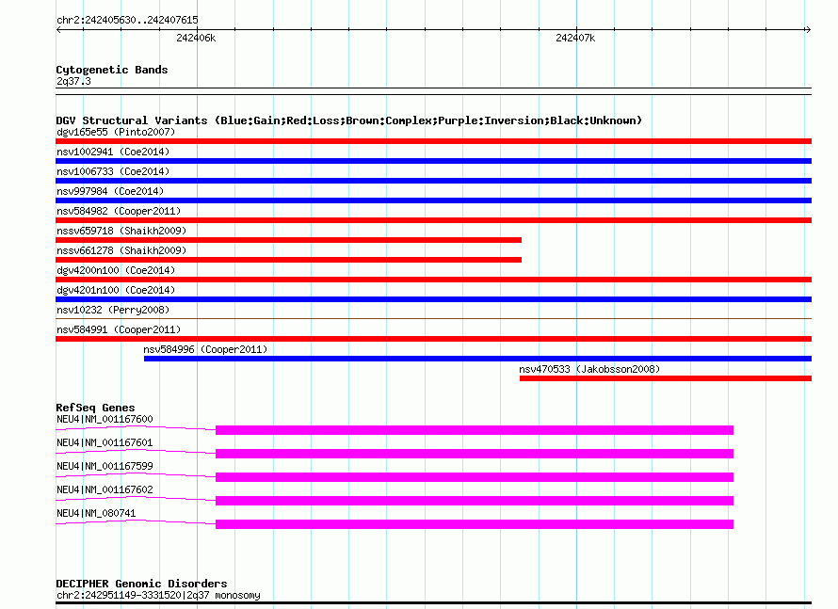
Task: Click the nsv470533 (Jakobsson2008) red bar
Action: click(x=666, y=378)
